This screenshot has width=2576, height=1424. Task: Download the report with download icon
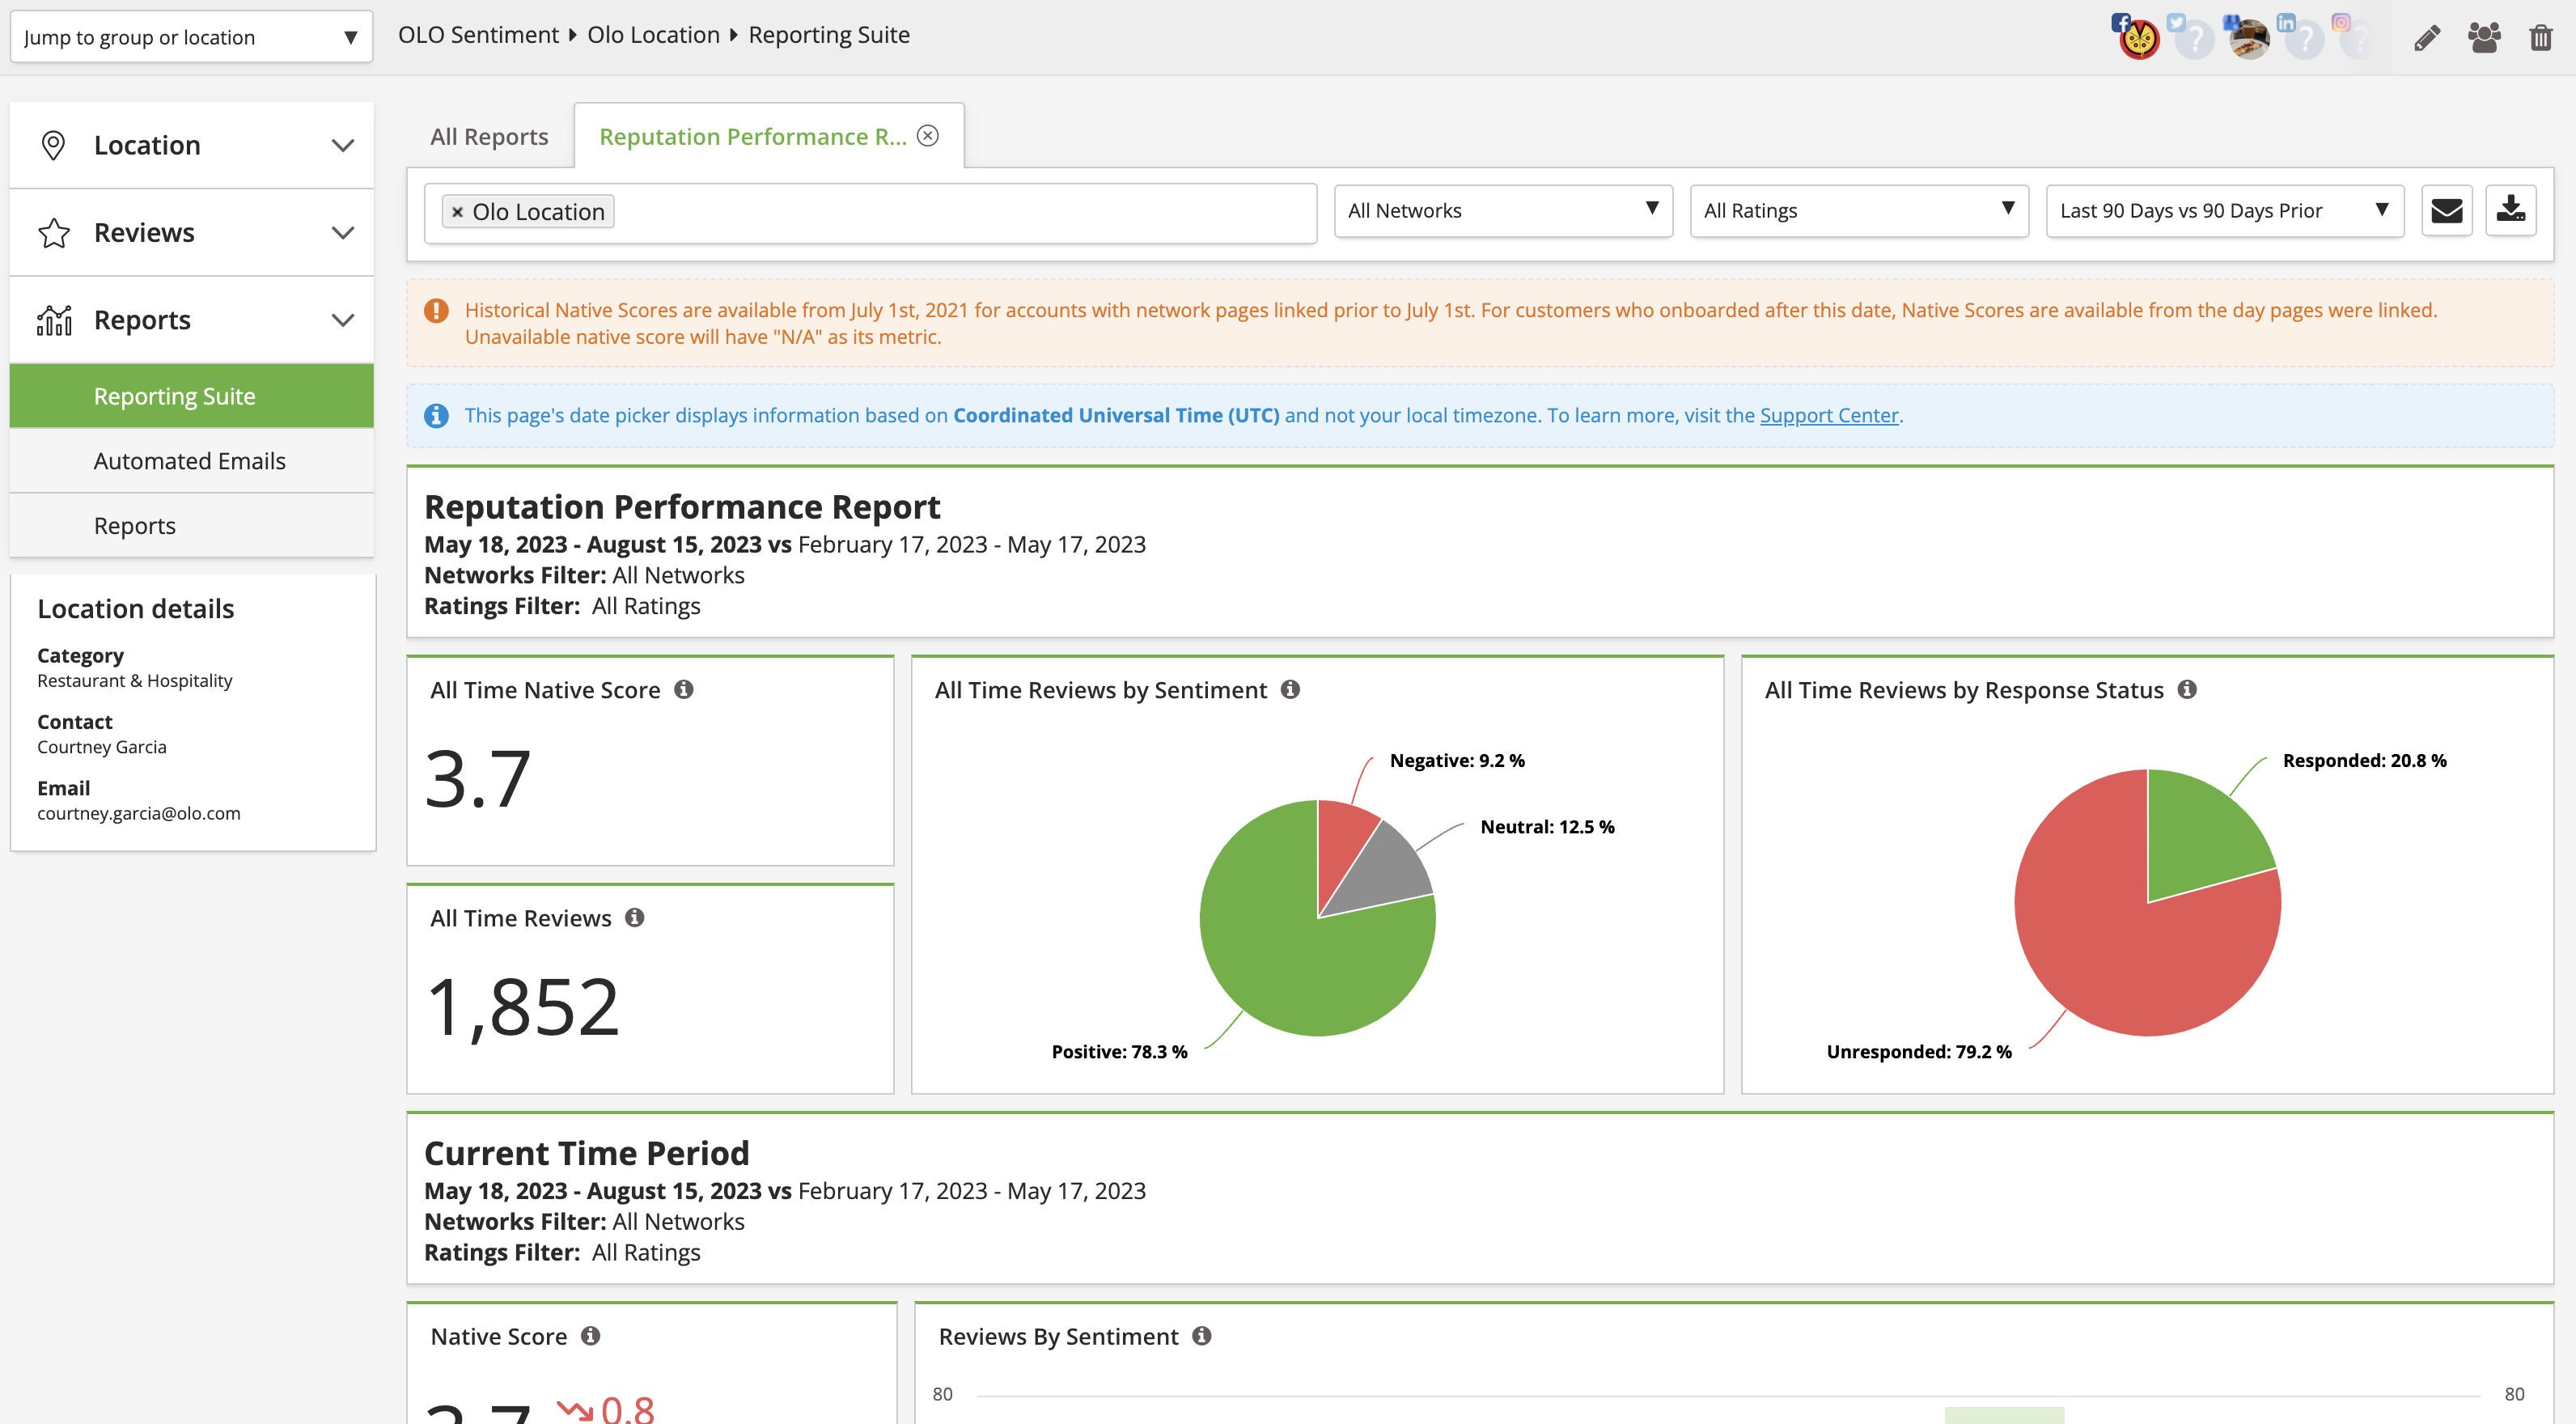tap(2511, 211)
